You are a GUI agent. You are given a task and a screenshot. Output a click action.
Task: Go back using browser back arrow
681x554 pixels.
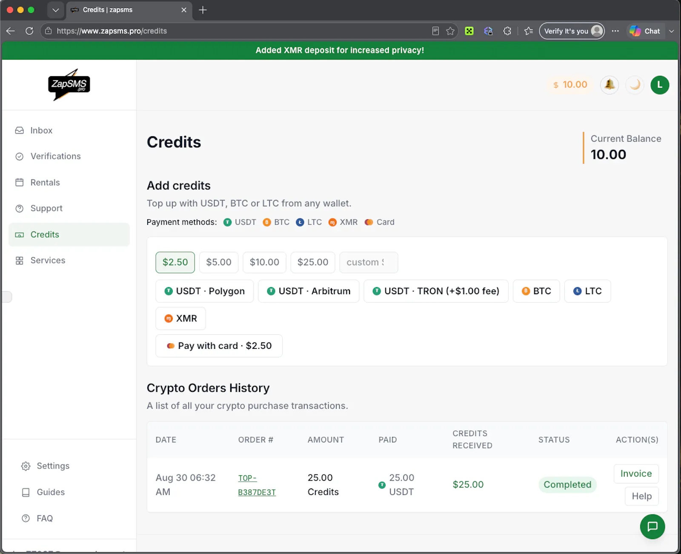(11, 31)
